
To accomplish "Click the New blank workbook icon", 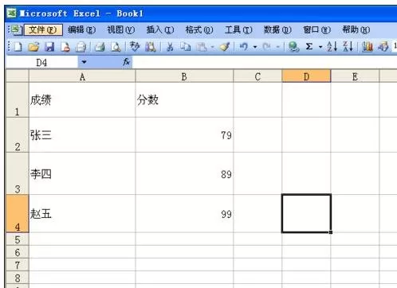I will [18, 47].
